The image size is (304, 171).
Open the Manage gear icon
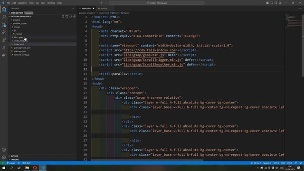pos(4,157)
